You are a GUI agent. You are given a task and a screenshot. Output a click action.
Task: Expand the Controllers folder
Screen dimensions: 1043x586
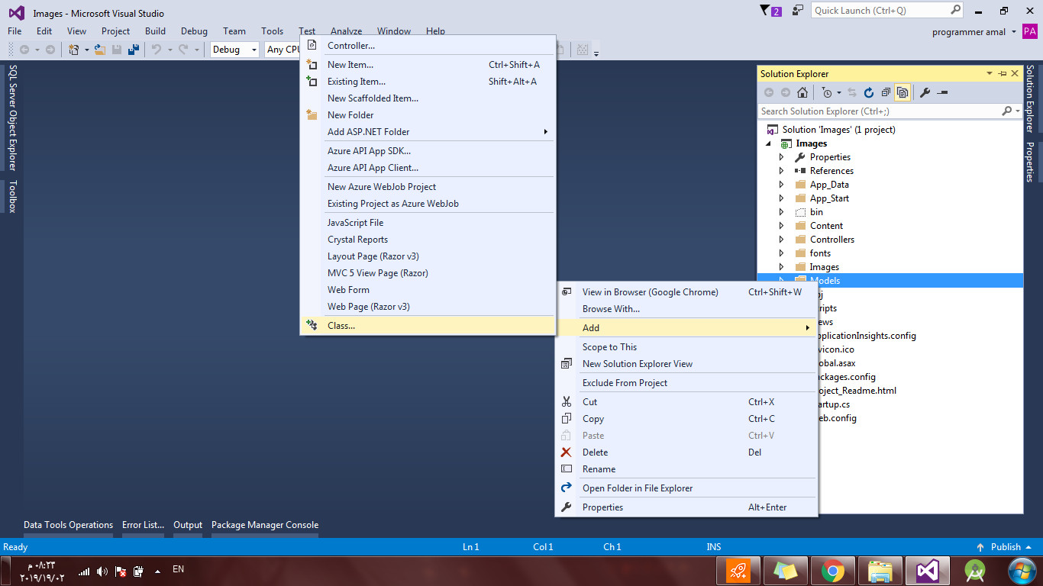[x=781, y=240]
